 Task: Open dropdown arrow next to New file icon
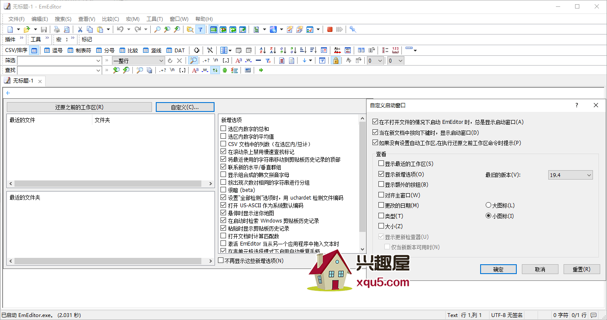tap(18, 29)
